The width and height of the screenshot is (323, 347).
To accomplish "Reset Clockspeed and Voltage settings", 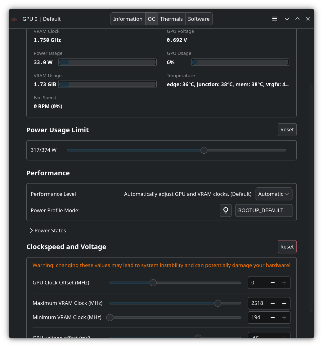I will pos(287,247).
